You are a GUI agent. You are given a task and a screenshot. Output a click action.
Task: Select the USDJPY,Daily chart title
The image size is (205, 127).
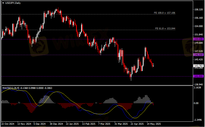(x=13, y=3)
